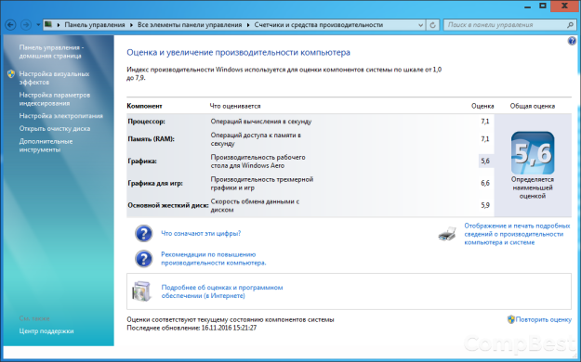Open 'Настройка визуальных эффектов' link
Screen dimensions: 581x362
(x=54, y=78)
